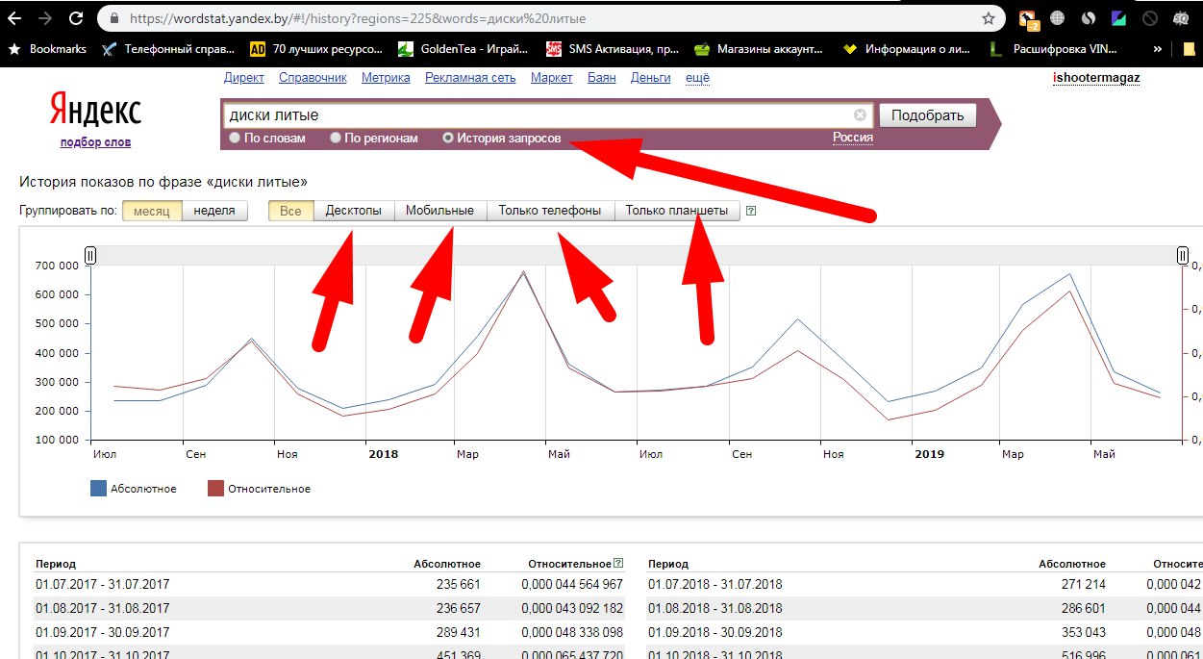This screenshot has width=1203, height=659.
Task: Open the green-purple square extension icon
Action: (x=1119, y=18)
